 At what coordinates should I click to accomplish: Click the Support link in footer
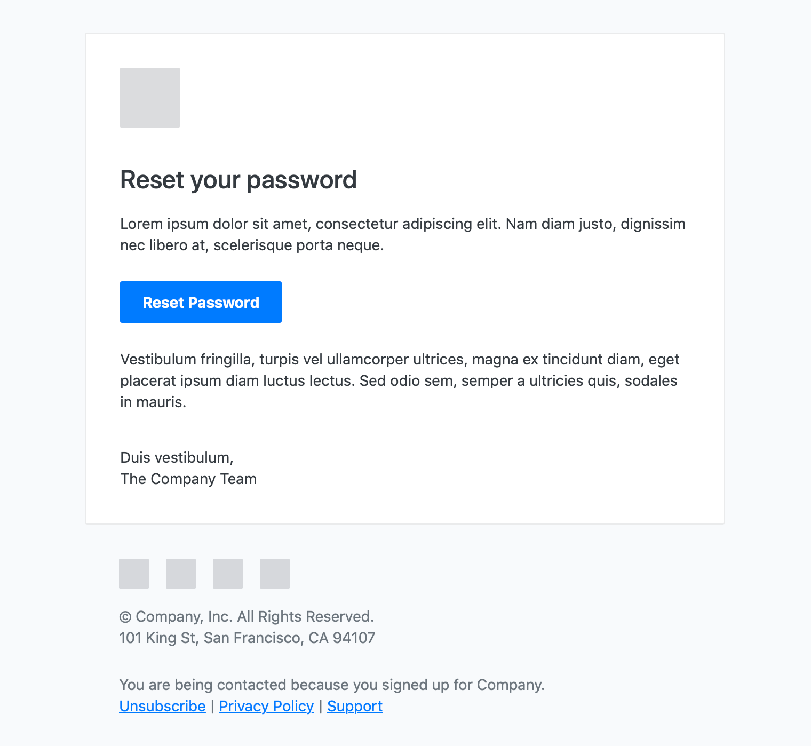[x=354, y=706]
